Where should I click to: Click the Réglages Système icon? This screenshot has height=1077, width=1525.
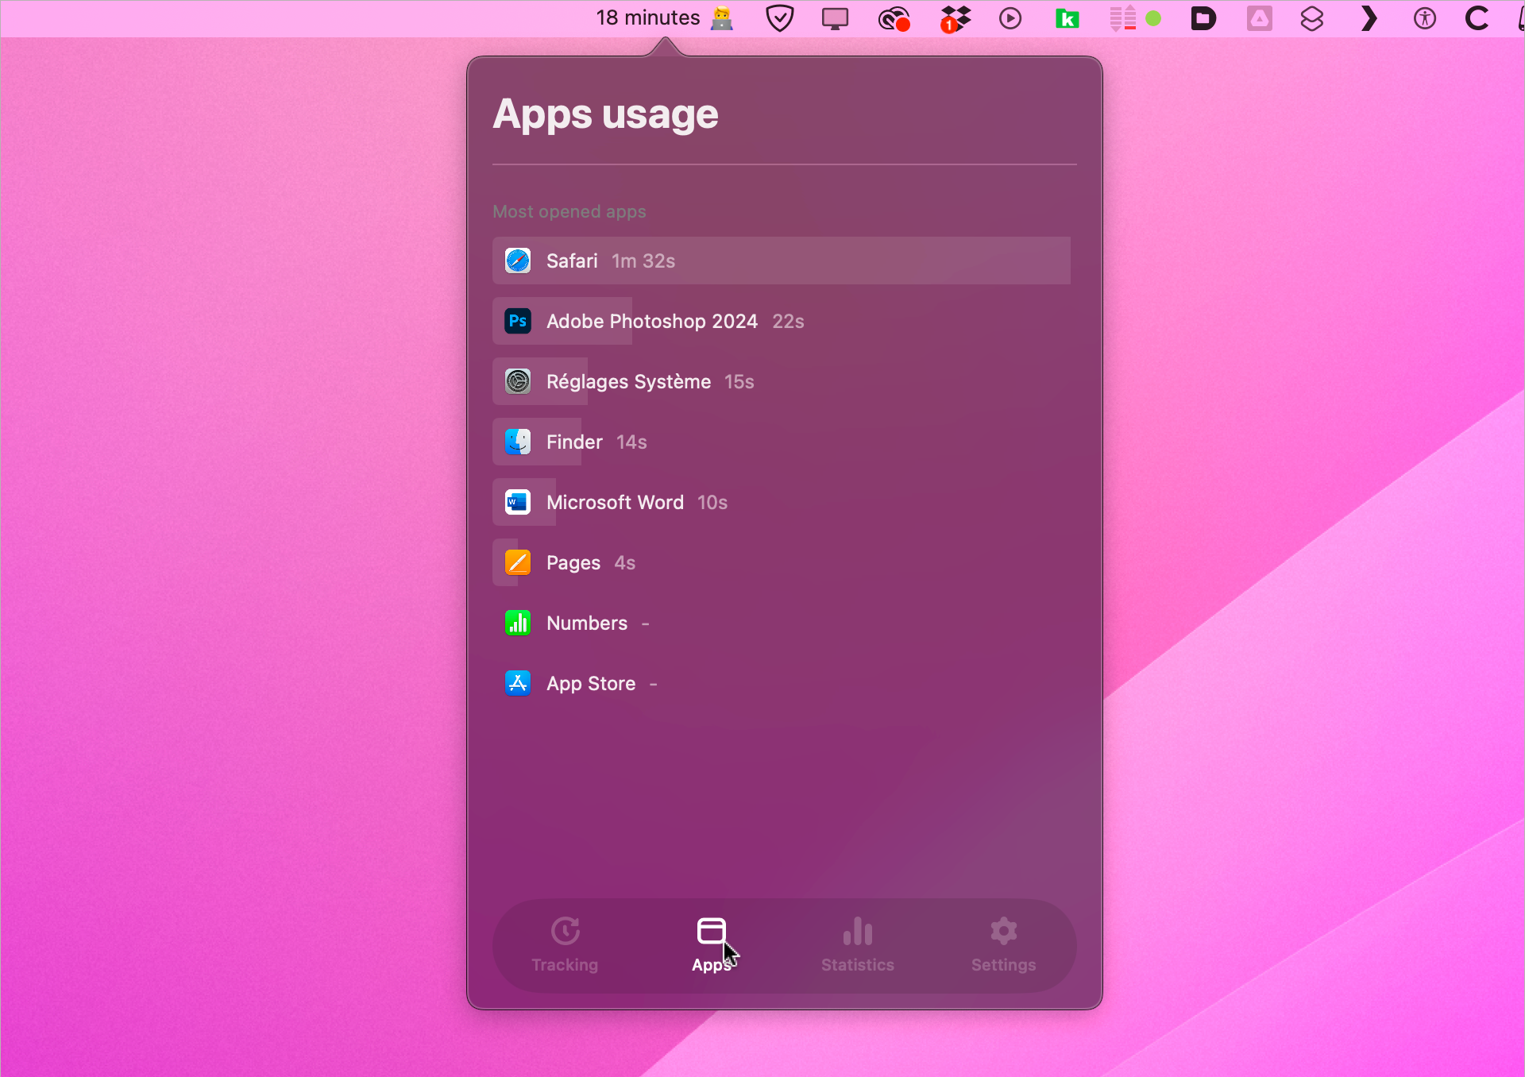518,382
